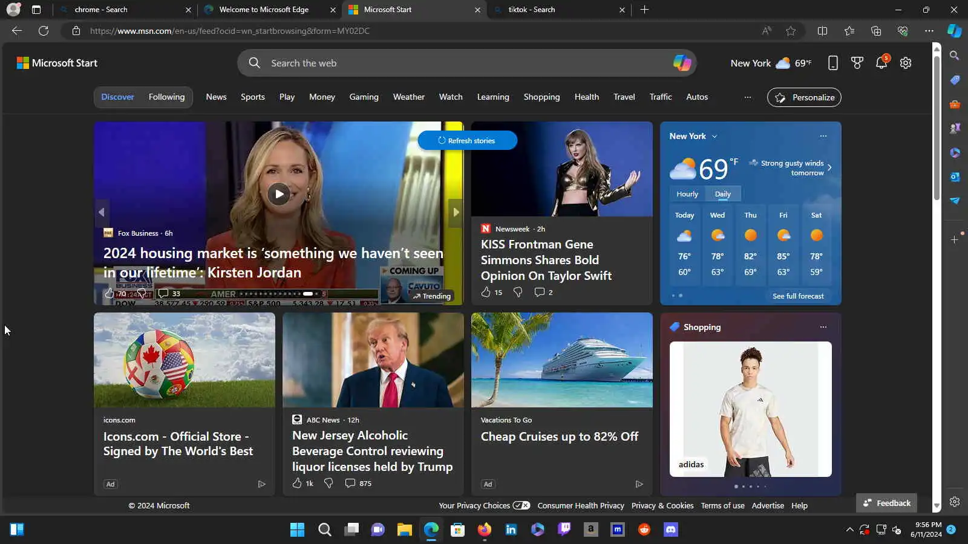Image resolution: width=968 pixels, height=544 pixels.
Task: Launch Twitch from the taskbar
Action: pyautogui.click(x=564, y=530)
